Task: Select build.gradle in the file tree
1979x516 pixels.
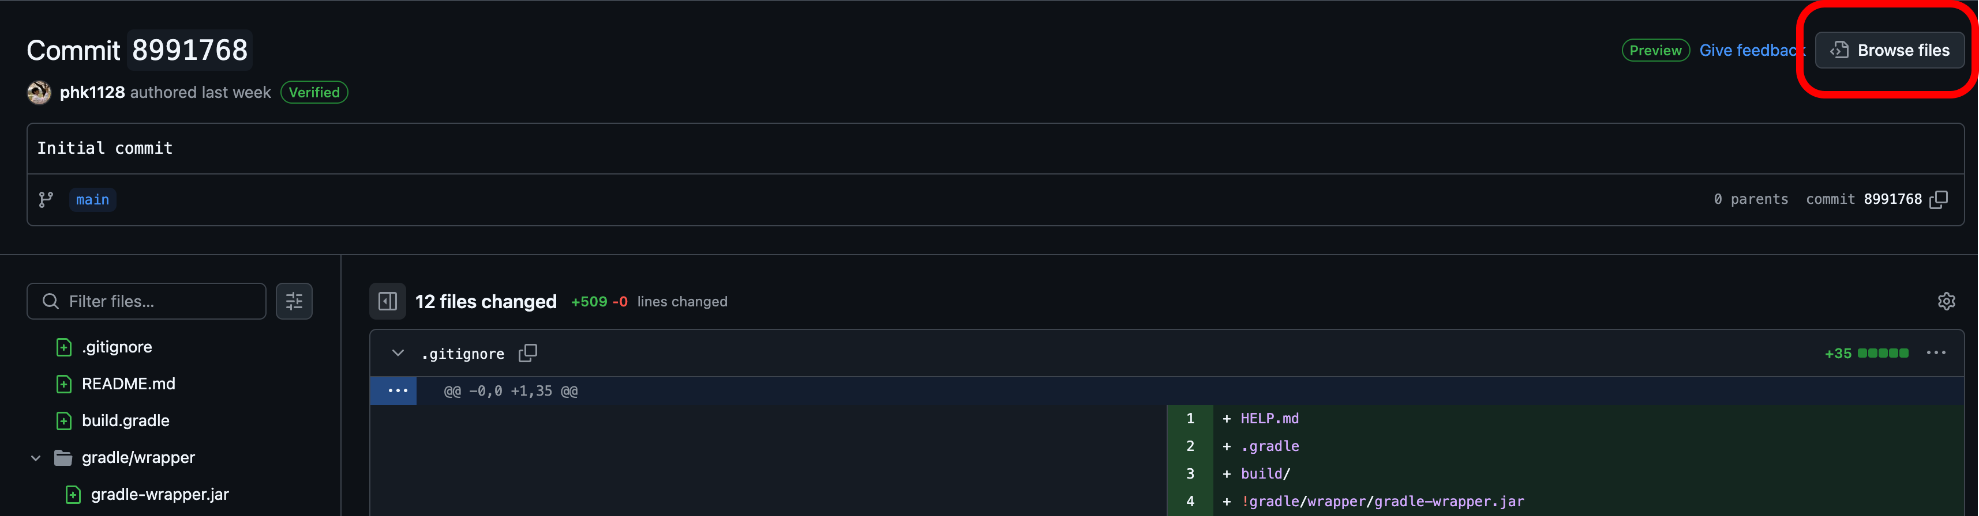Action: click(x=125, y=421)
